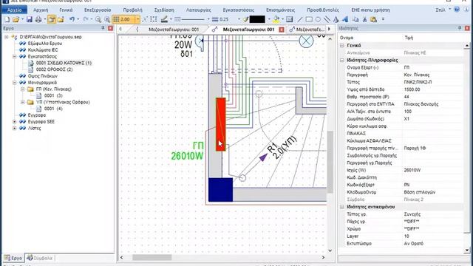Select the double-line hatch tool
The image size is (473, 266).
point(327,20)
